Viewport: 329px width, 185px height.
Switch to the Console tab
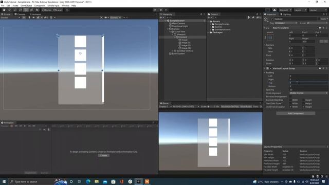pyautogui.click(x=20, y=14)
